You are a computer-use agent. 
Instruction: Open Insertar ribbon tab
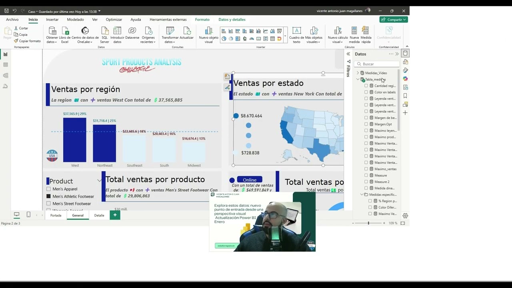click(52, 20)
